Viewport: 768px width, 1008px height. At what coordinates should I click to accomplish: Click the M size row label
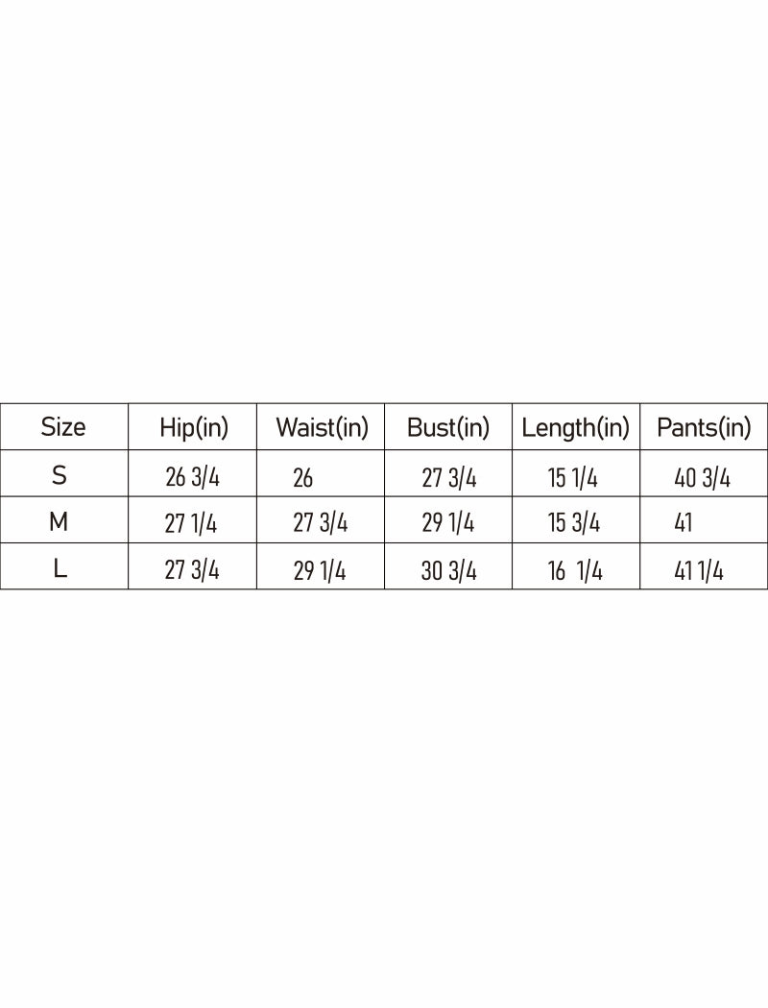pyautogui.click(x=59, y=522)
